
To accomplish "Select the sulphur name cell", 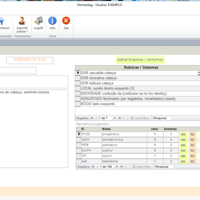I will pos(124,150).
